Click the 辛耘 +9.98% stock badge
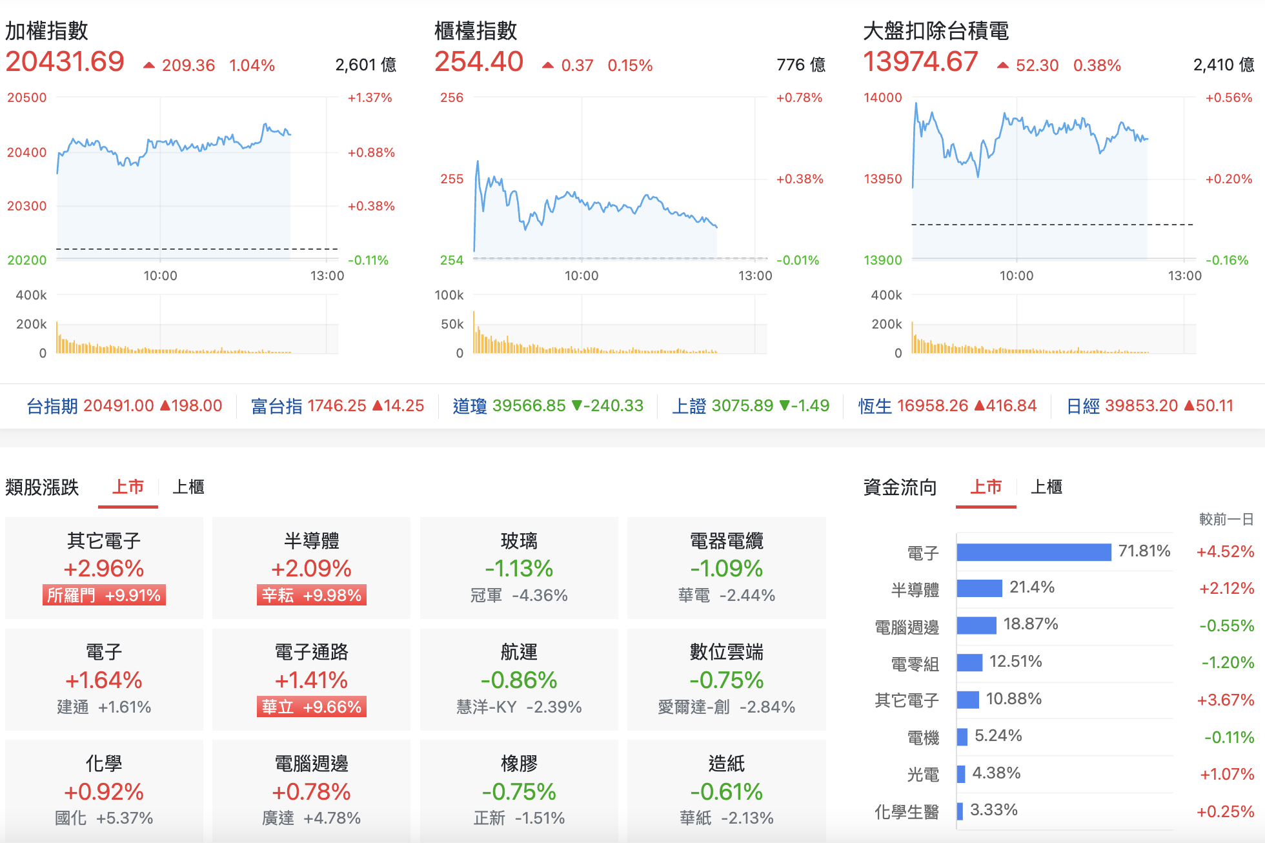 pos(311,595)
